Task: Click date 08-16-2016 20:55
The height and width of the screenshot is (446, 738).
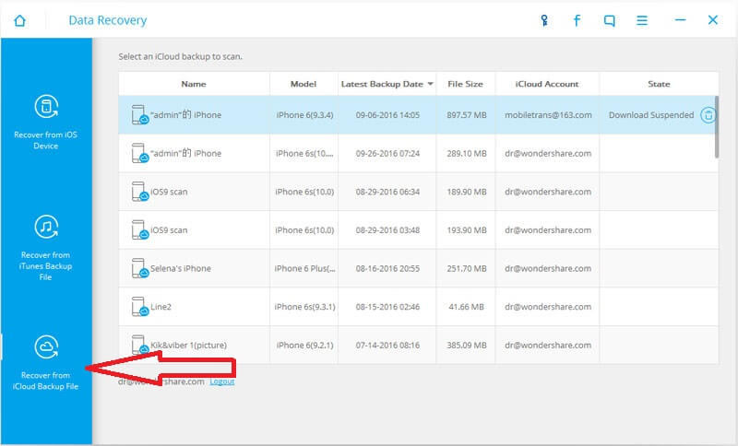Action: (387, 269)
